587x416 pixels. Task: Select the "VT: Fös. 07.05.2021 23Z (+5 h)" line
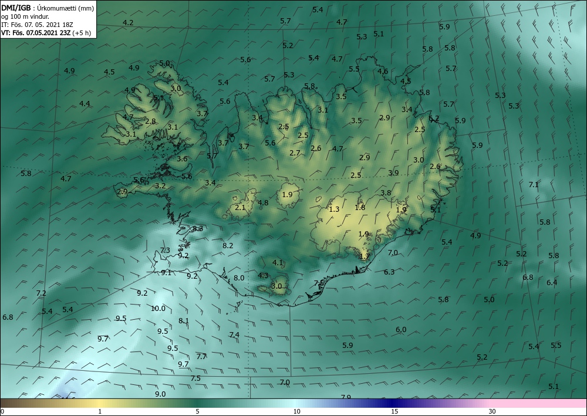[x=46, y=32]
